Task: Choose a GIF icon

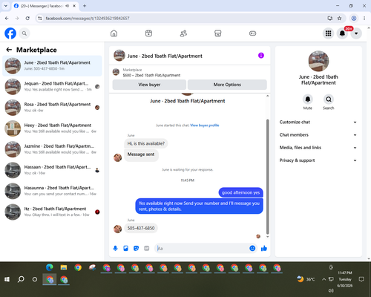Action: [147, 248]
